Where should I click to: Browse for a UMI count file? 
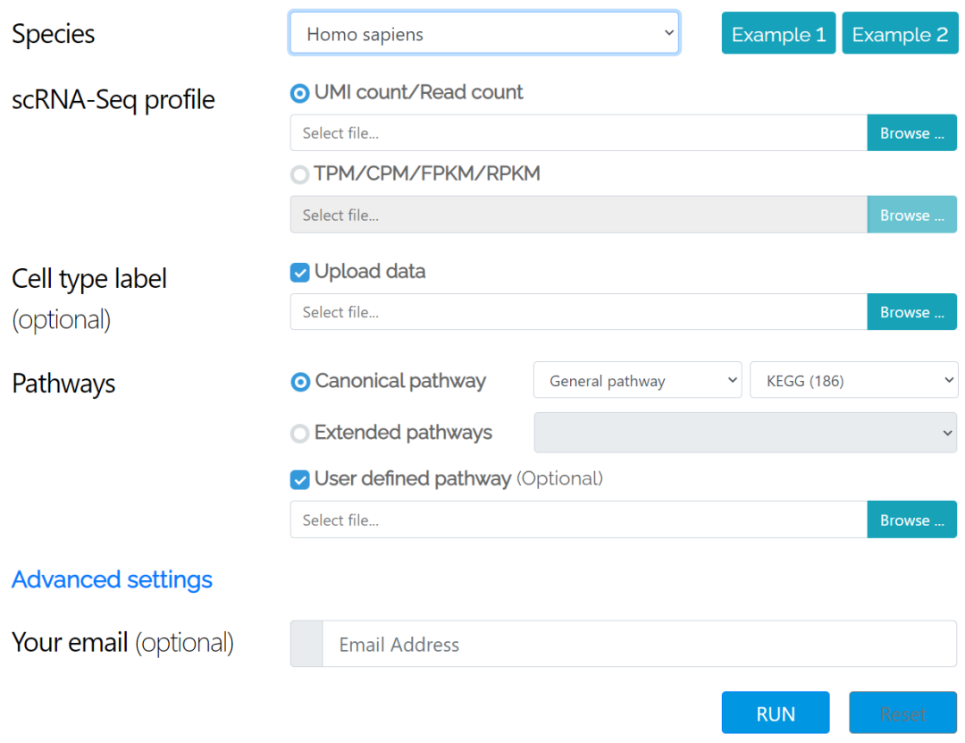[911, 133]
